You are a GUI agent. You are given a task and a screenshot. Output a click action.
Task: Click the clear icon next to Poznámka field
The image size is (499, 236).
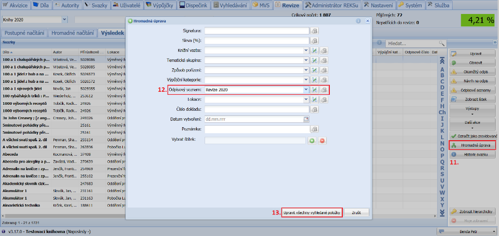(315, 129)
